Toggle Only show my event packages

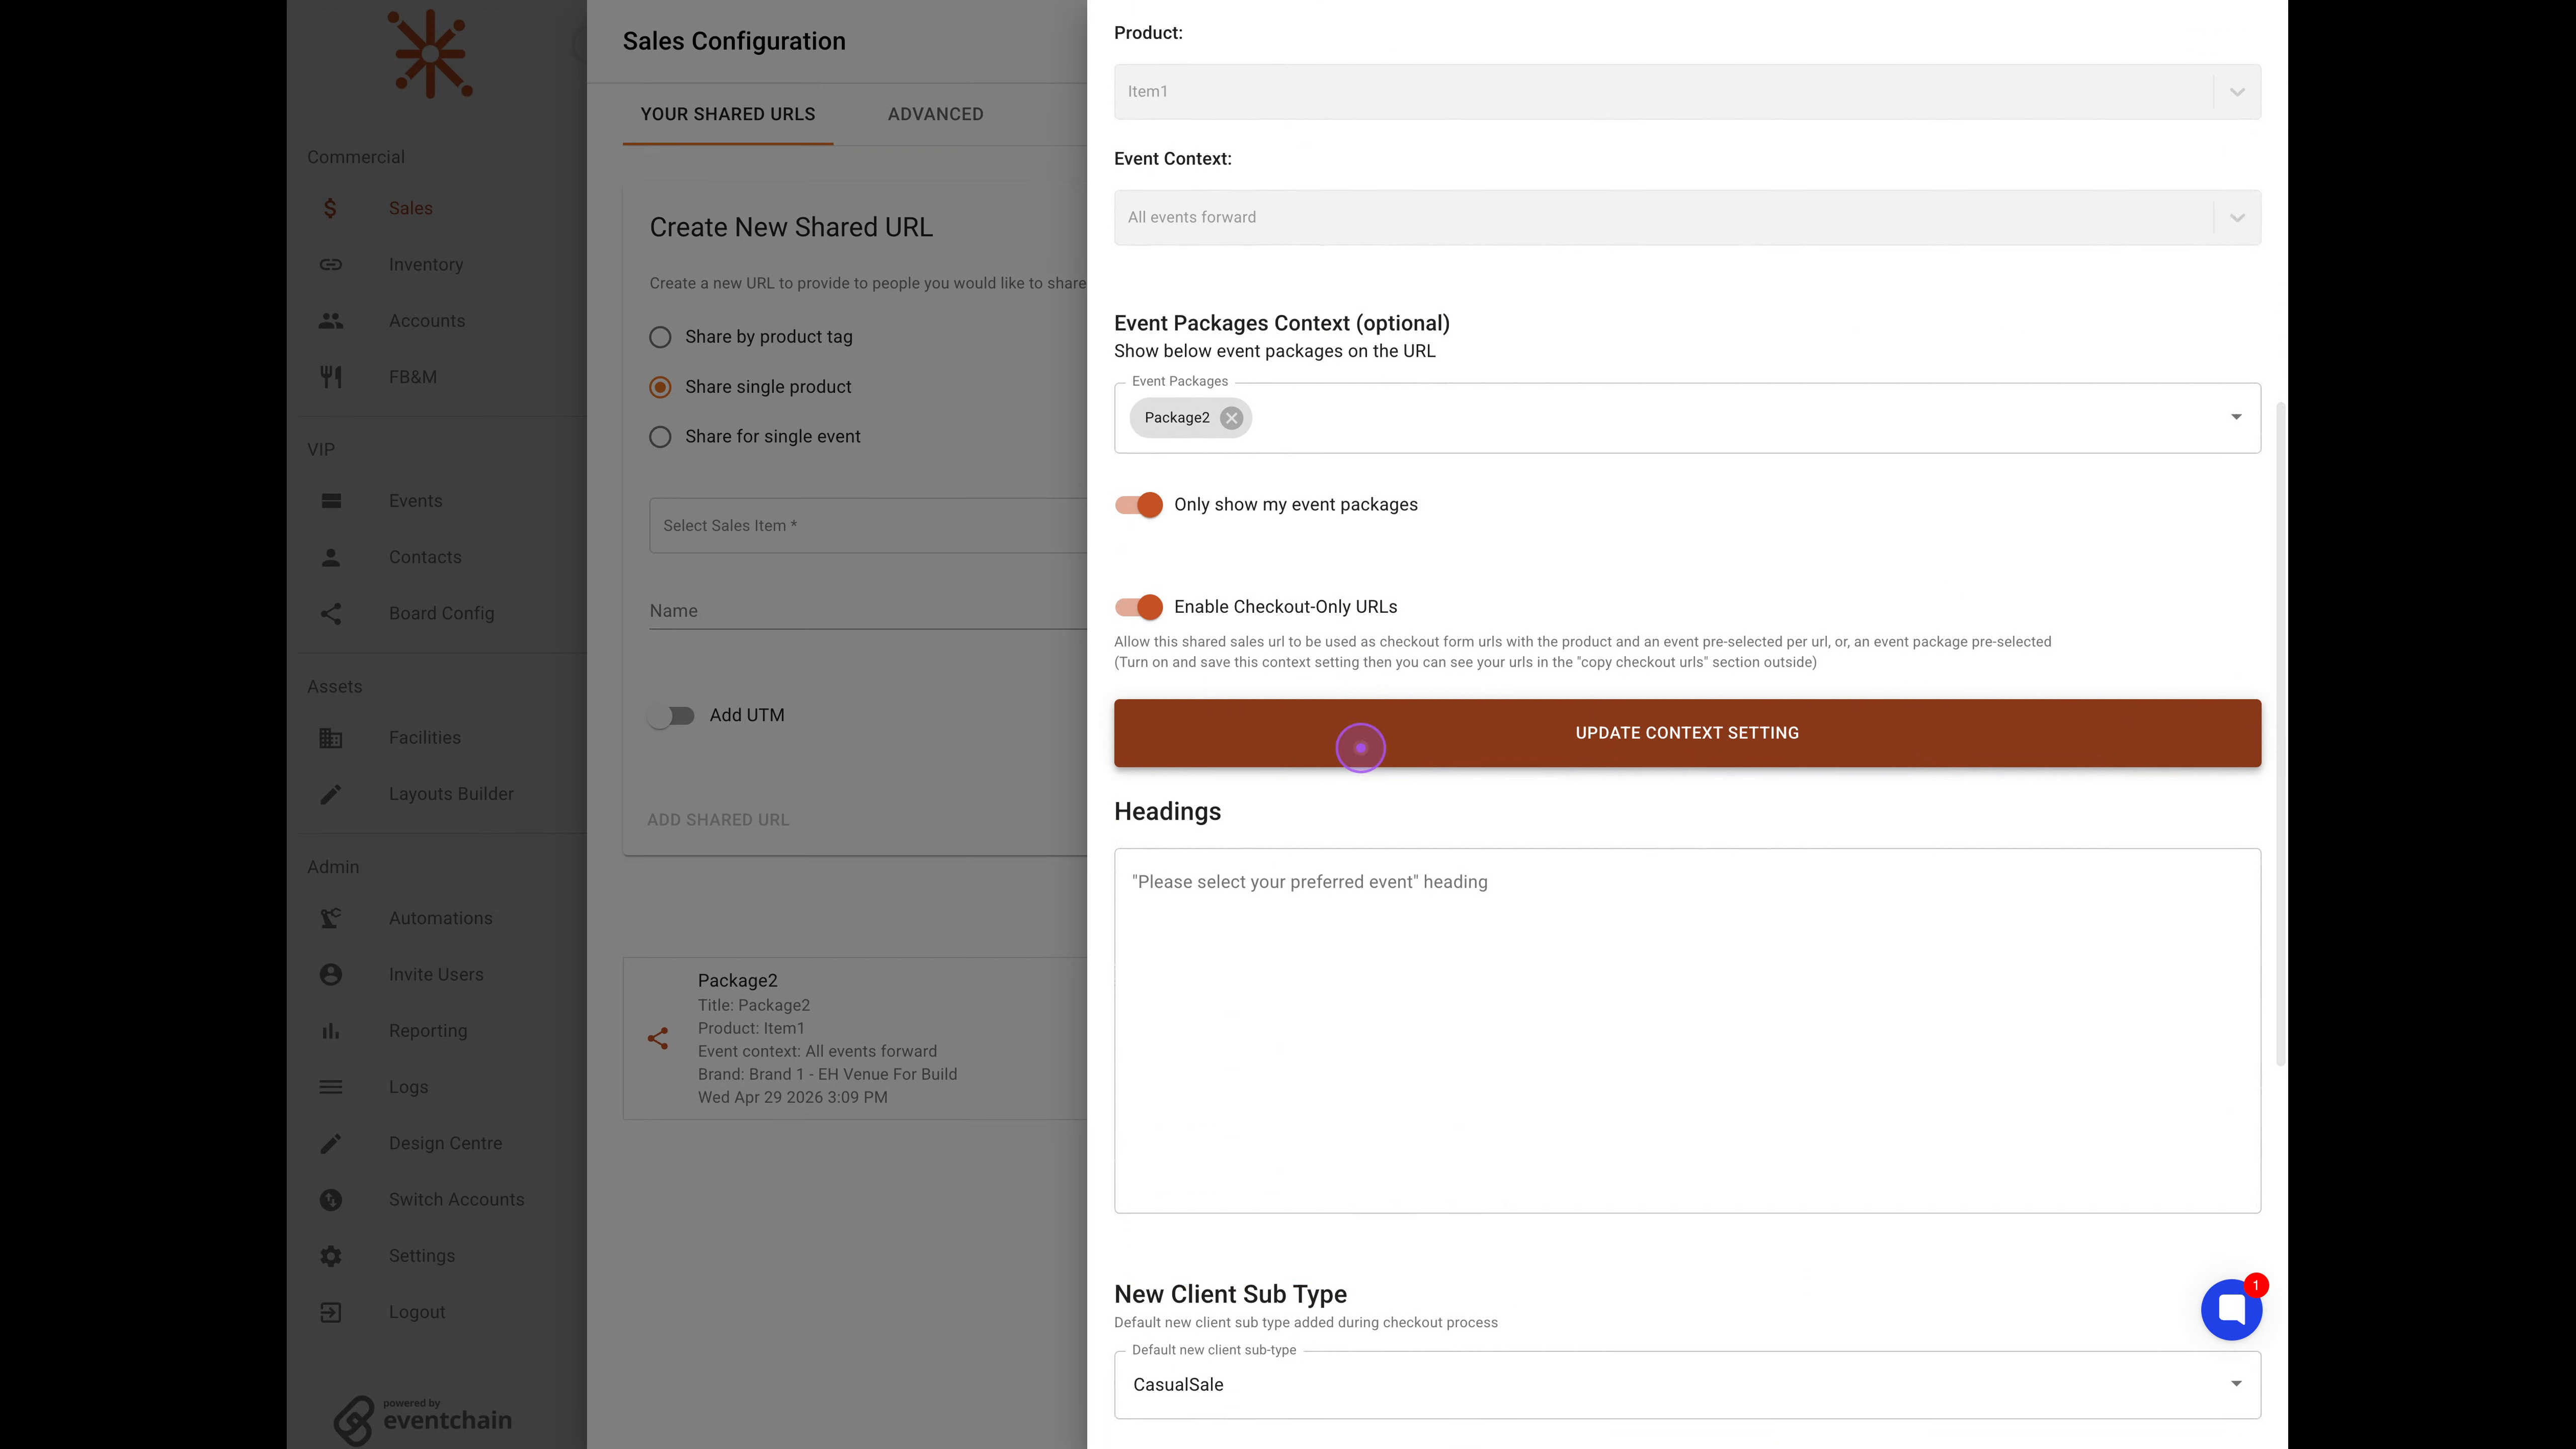pos(1139,505)
